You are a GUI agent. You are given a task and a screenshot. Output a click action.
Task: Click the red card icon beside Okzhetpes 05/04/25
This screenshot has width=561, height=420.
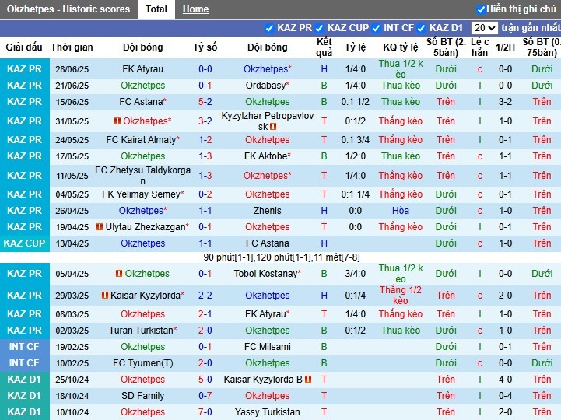pyautogui.click(x=119, y=274)
